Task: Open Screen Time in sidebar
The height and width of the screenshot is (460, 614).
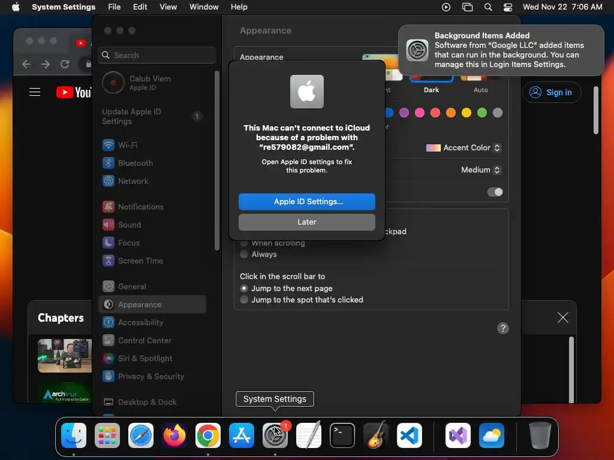Action: 153,261
